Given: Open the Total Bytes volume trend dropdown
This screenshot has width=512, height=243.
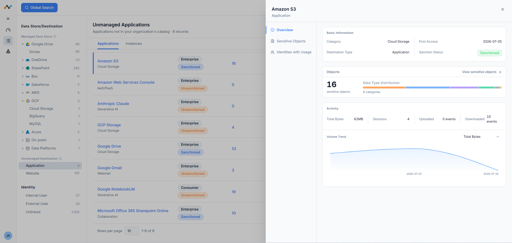Looking at the screenshot, I should [481, 137].
